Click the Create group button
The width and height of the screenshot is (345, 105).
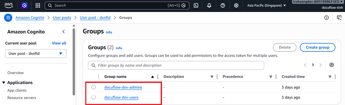[x=317, y=47]
